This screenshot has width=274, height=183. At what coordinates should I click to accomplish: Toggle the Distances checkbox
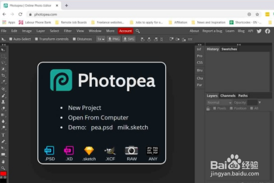point(74,39)
